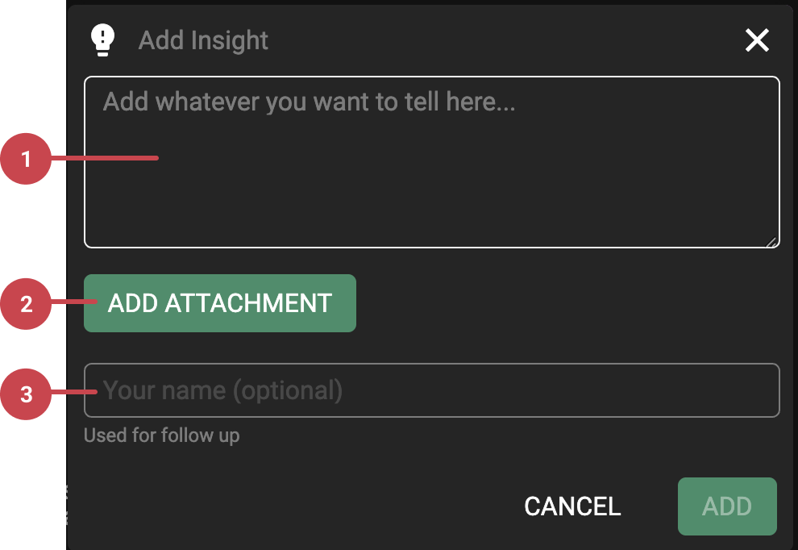Click the Your name optional field
The width and height of the screenshot is (798, 550).
point(431,390)
